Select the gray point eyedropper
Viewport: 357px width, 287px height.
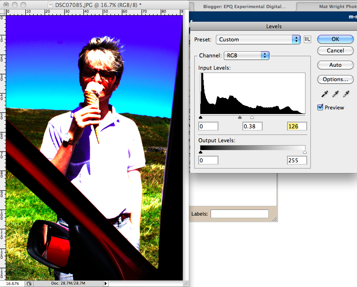335,94
